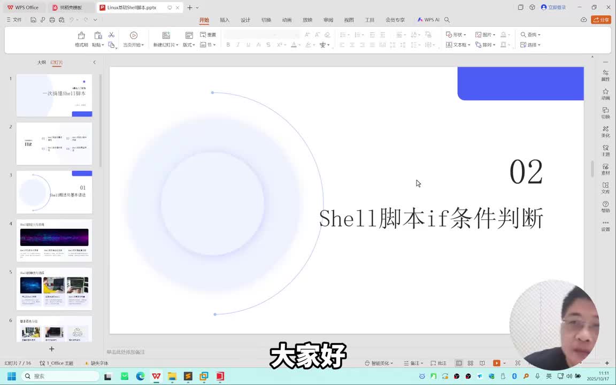
Task: Open the 插入 (Insert) ribbon tab
Action: (225, 20)
